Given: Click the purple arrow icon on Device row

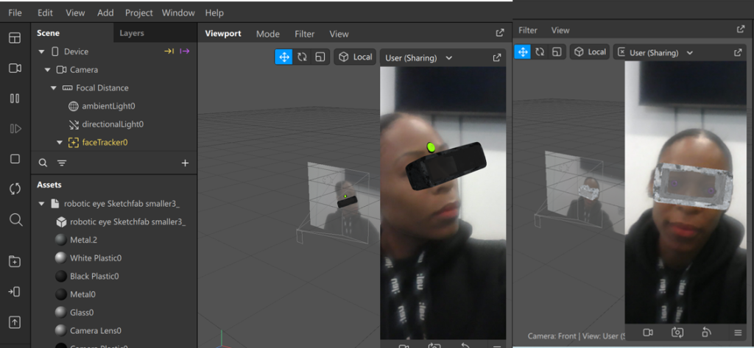Looking at the screenshot, I should [185, 51].
